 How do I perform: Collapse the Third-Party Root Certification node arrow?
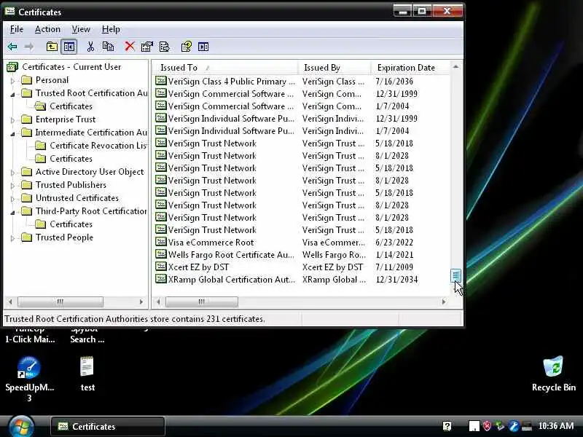12,212
